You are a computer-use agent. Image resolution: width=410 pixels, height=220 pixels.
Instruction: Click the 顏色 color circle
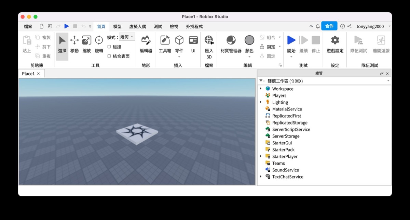coord(249,40)
